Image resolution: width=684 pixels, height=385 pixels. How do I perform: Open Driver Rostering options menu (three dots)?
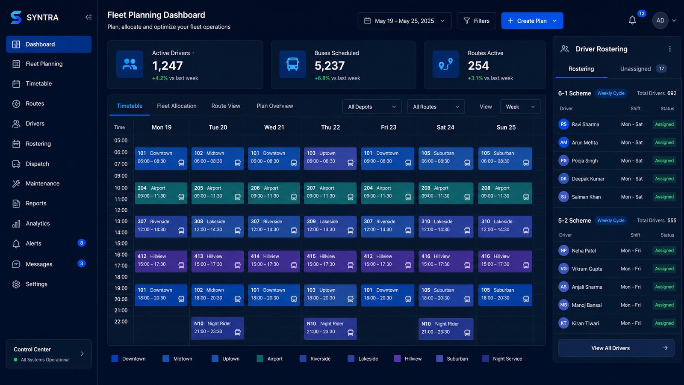pyautogui.click(x=670, y=49)
